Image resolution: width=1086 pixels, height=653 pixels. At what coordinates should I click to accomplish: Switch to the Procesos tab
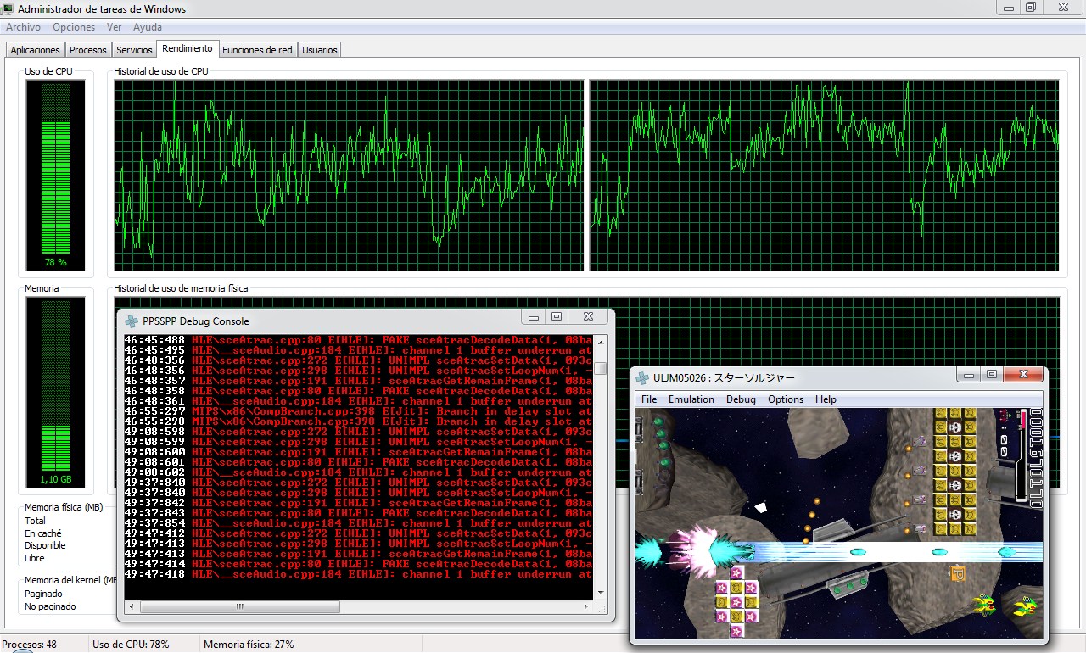point(88,50)
